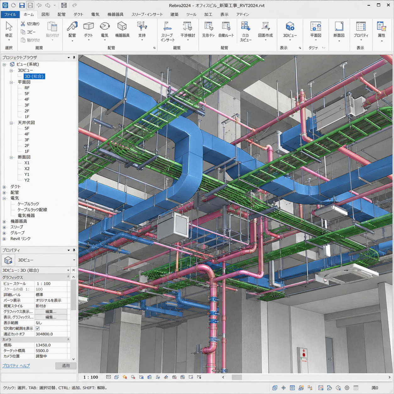
Task: Pin the プロジェクトブラウザ panel
Action: click(74, 57)
